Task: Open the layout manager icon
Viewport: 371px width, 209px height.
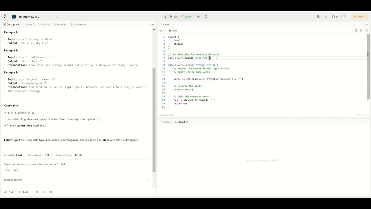Action: coord(318,17)
